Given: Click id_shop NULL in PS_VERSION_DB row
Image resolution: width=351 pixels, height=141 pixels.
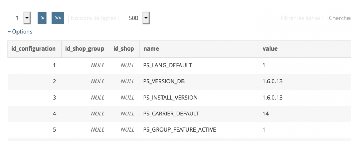Looking at the screenshot, I should [128, 81].
